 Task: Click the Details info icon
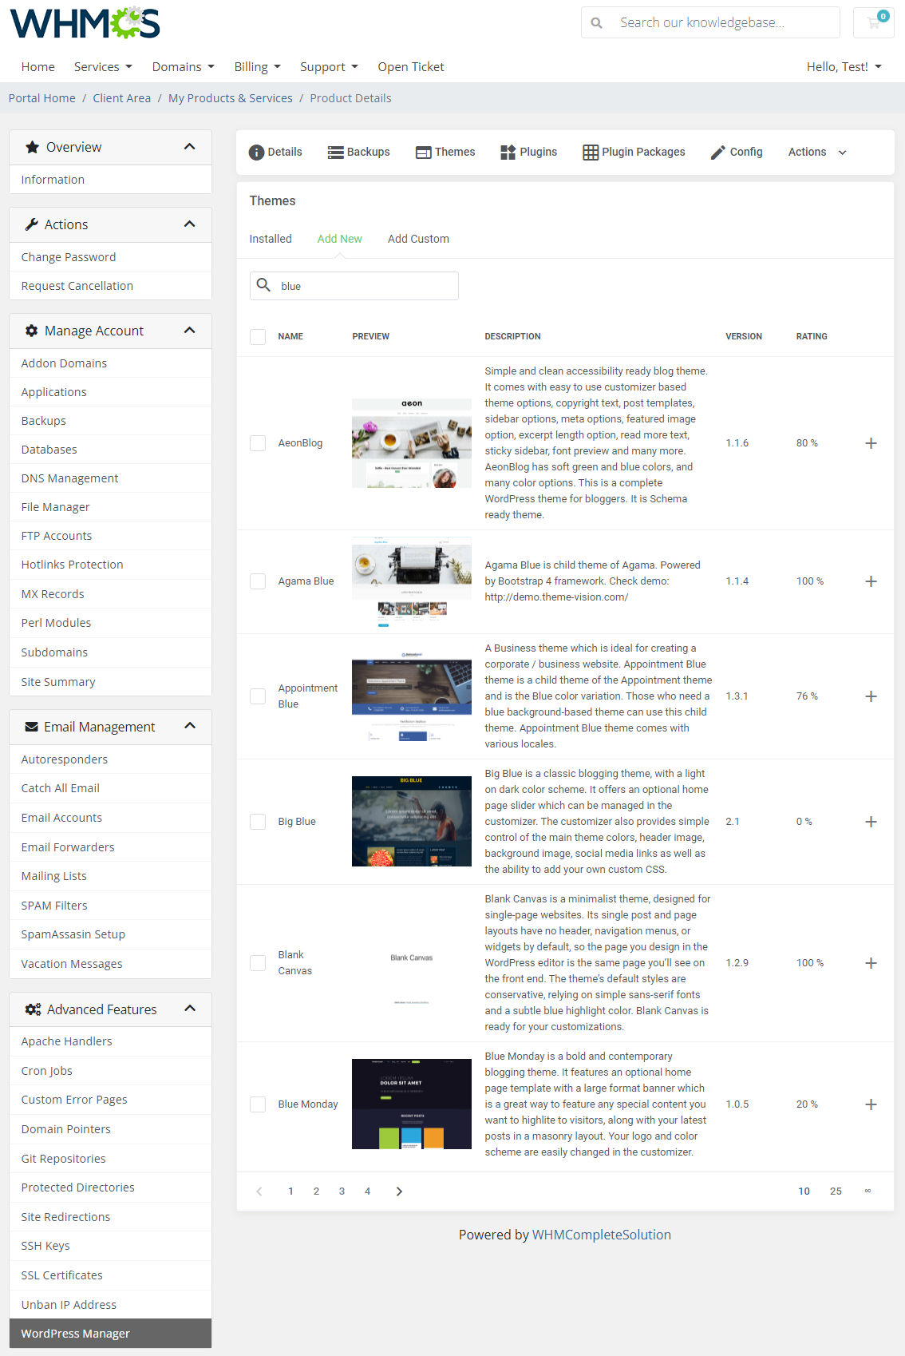256,153
